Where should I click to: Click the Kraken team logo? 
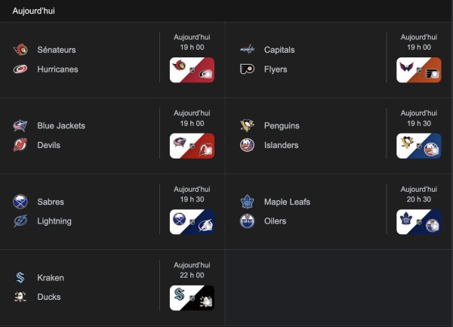[20, 278]
